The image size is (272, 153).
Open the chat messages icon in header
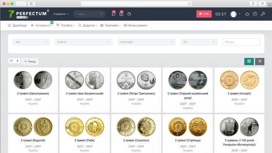pyautogui.click(x=114, y=14)
